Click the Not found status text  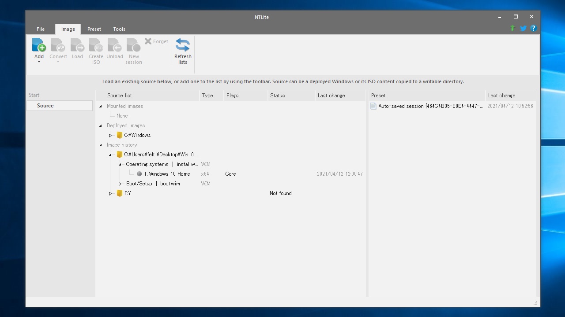(x=281, y=193)
